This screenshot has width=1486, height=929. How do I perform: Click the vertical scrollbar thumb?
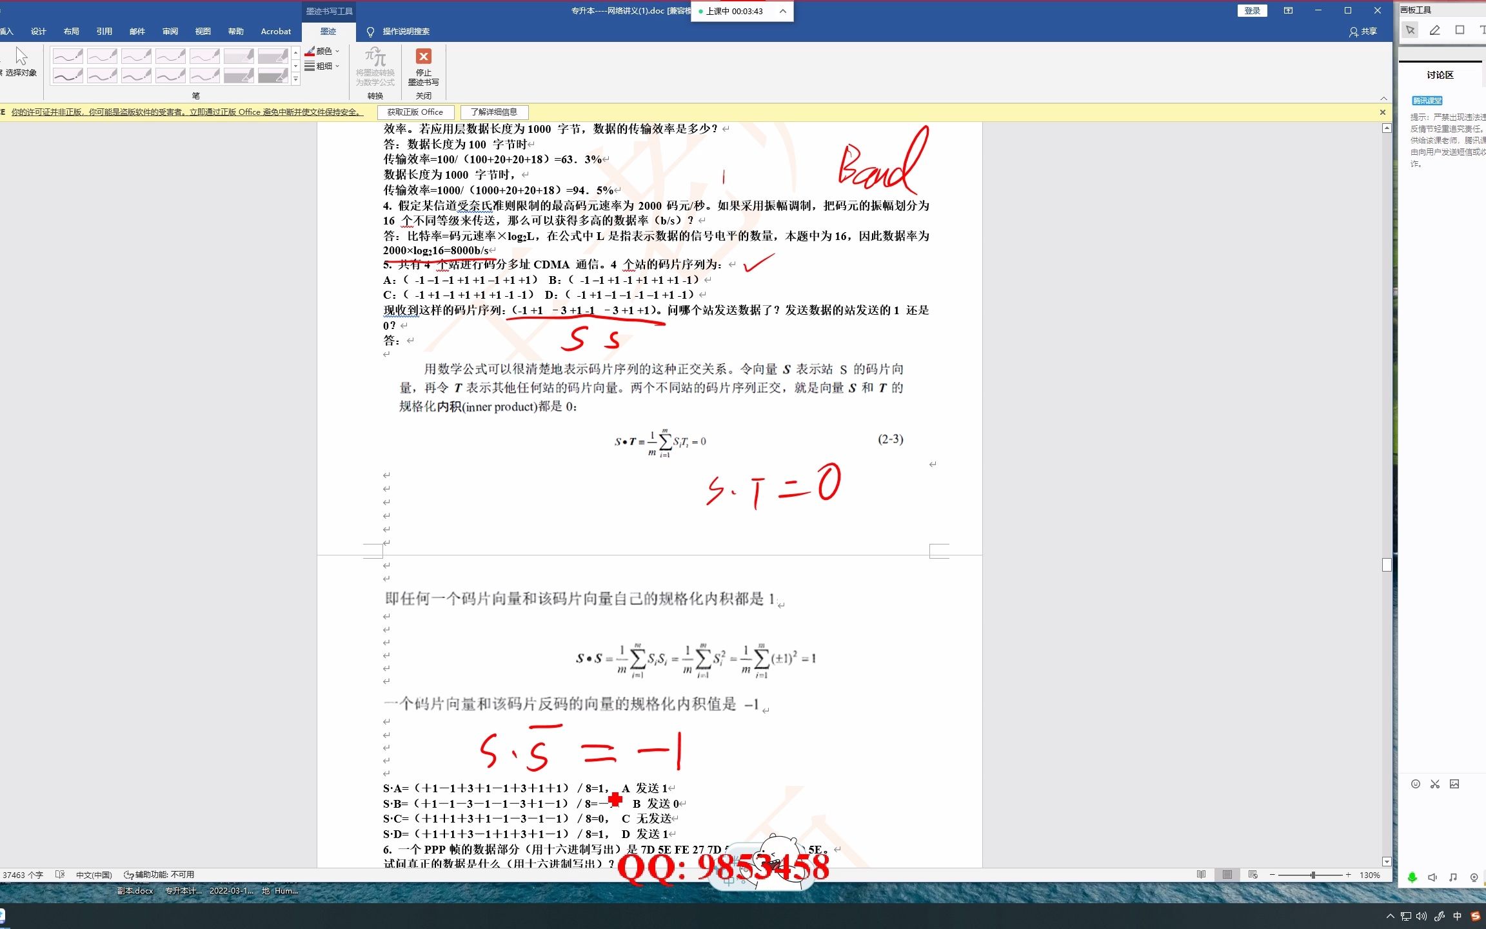coord(1387,565)
